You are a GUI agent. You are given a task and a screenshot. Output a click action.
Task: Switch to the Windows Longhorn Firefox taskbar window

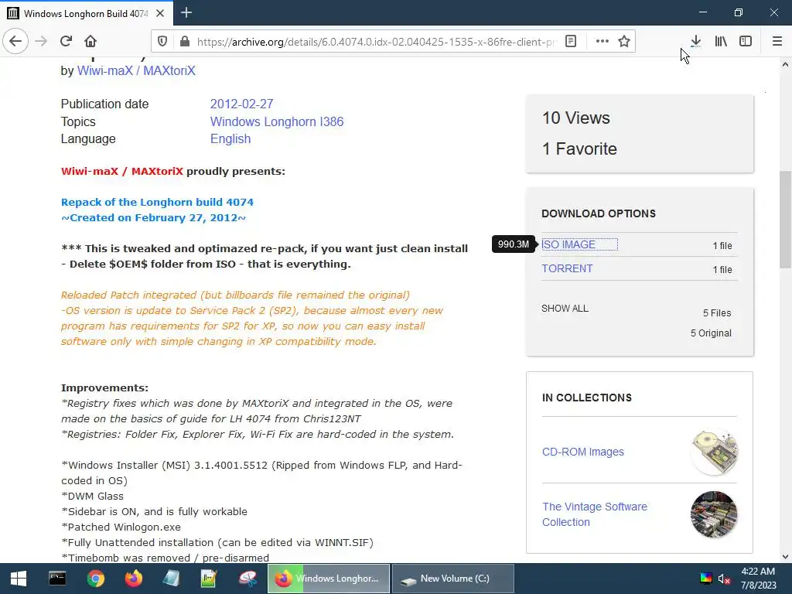(329, 579)
